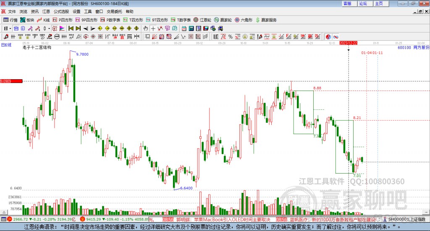This screenshot has width=430, height=231.
Task: Open the 9T四方形 tool
Action: click(157, 20)
